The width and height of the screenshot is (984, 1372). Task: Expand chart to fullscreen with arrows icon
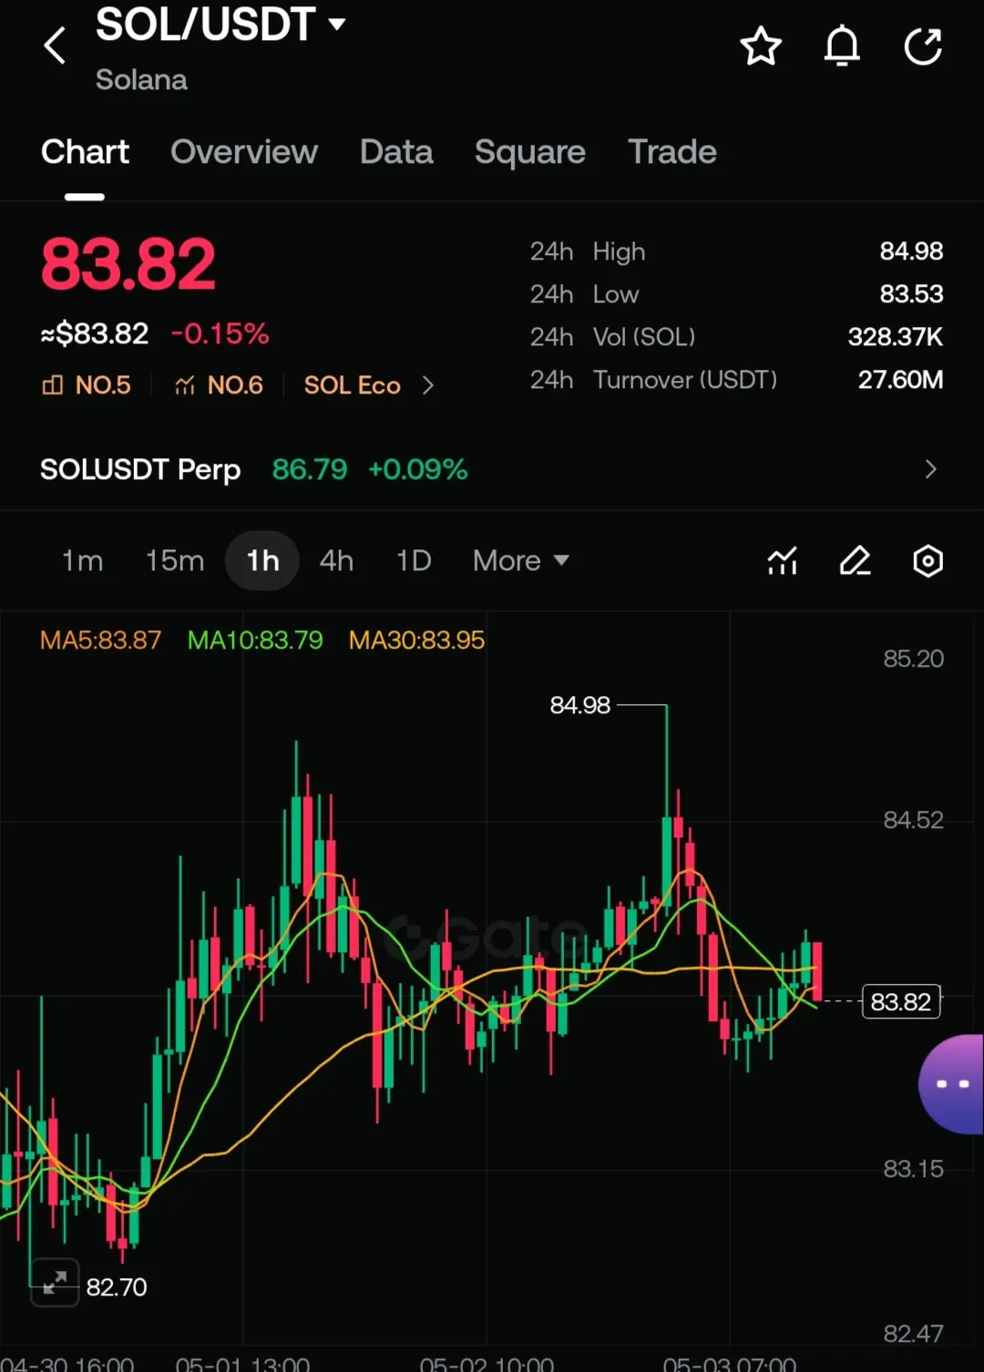coord(55,1283)
